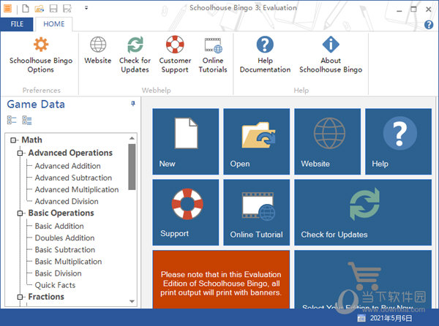439x326 pixels.
Task: Click the Support lifebuoy tile
Action: point(186,213)
